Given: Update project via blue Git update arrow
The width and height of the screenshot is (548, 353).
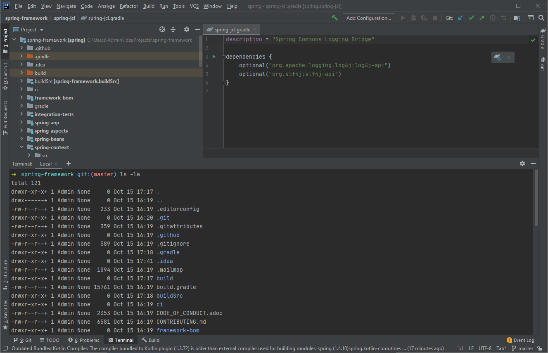Looking at the screenshot, I should [460, 18].
